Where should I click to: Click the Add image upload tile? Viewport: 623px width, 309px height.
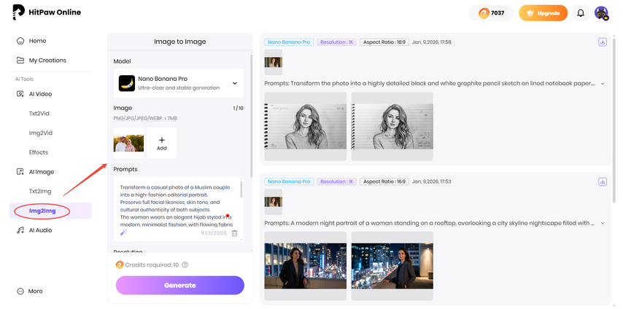pyautogui.click(x=162, y=143)
